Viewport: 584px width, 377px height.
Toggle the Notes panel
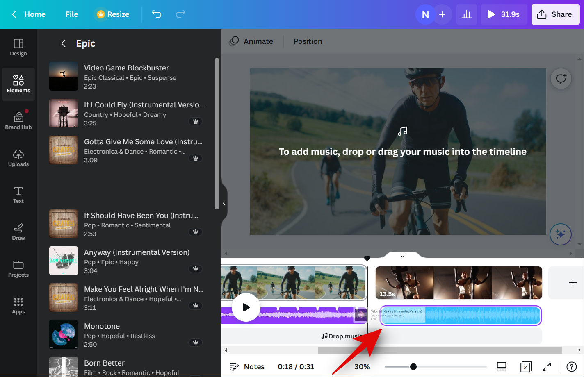click(247, 366)
